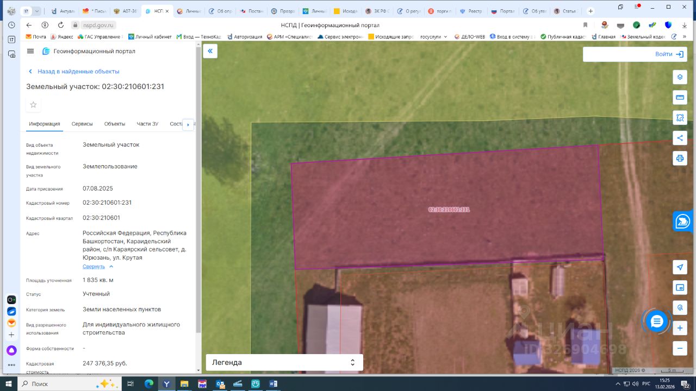Print the map
Viewport: 696px width, 391px height.
click(680, 158)
